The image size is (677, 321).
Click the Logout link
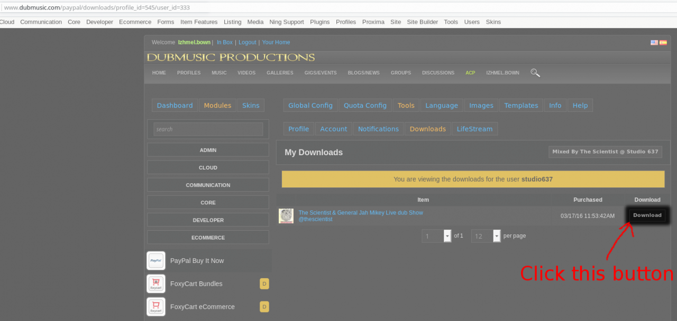(247, 42)
